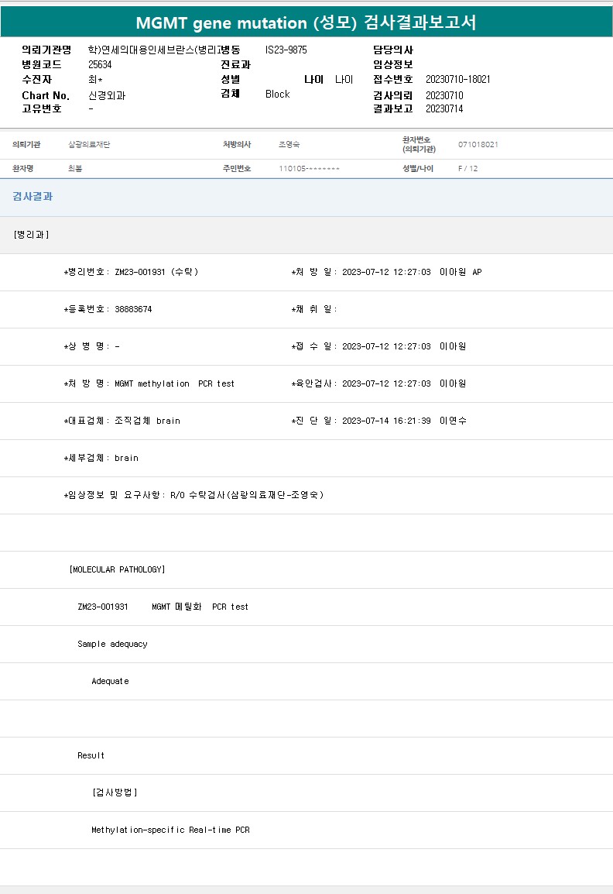Select patient number 071018021

click(478, 144)
